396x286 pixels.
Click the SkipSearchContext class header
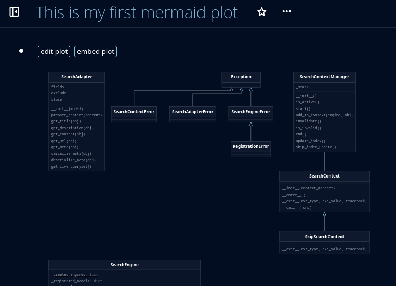tap(324, 237)
